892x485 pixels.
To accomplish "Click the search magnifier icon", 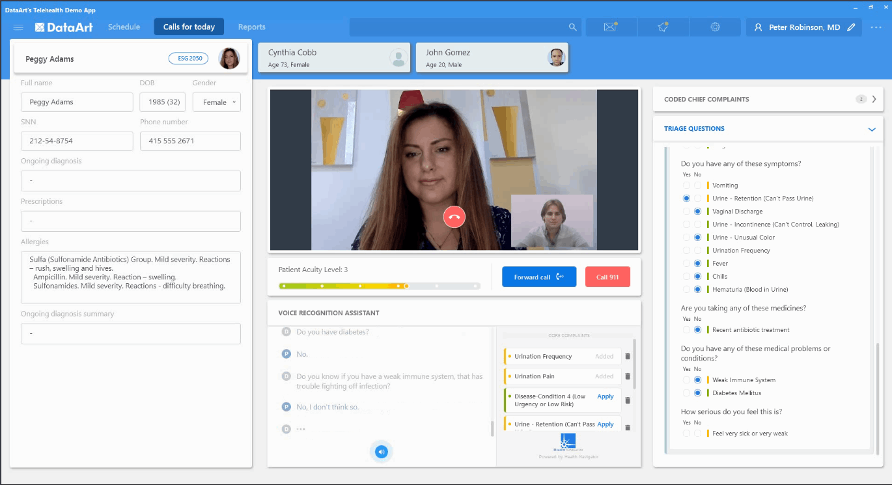I will pos(573,27).
